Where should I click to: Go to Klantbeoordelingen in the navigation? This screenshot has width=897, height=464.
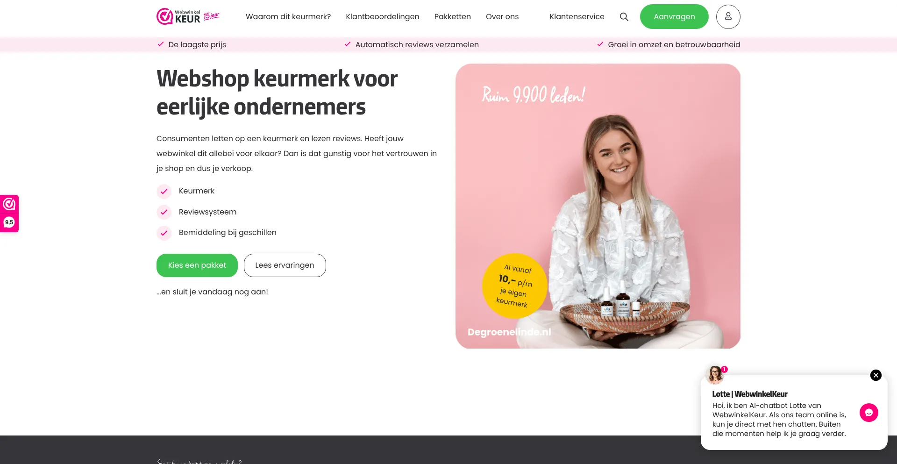coord(383,17)
